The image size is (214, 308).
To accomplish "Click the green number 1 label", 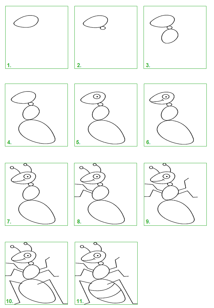I will tap(9, 65).
